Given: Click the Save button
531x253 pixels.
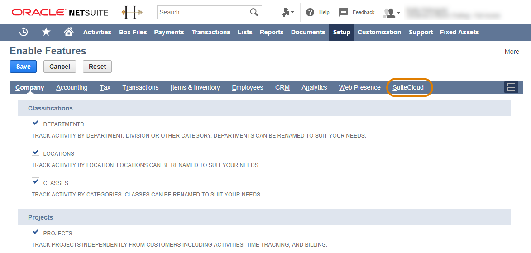Looking at the screenshot, I should point(24,67).
